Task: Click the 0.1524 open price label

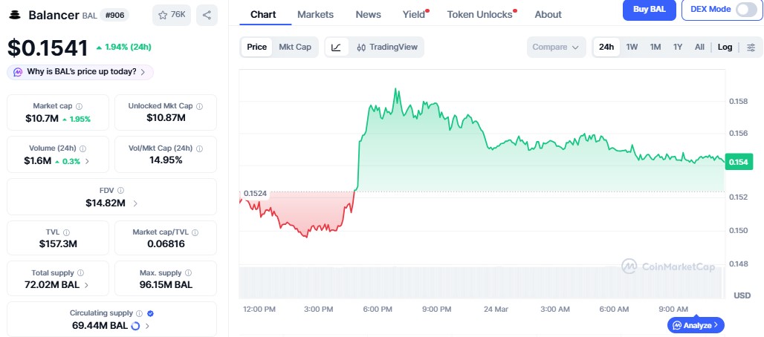Action: point(256,193)
